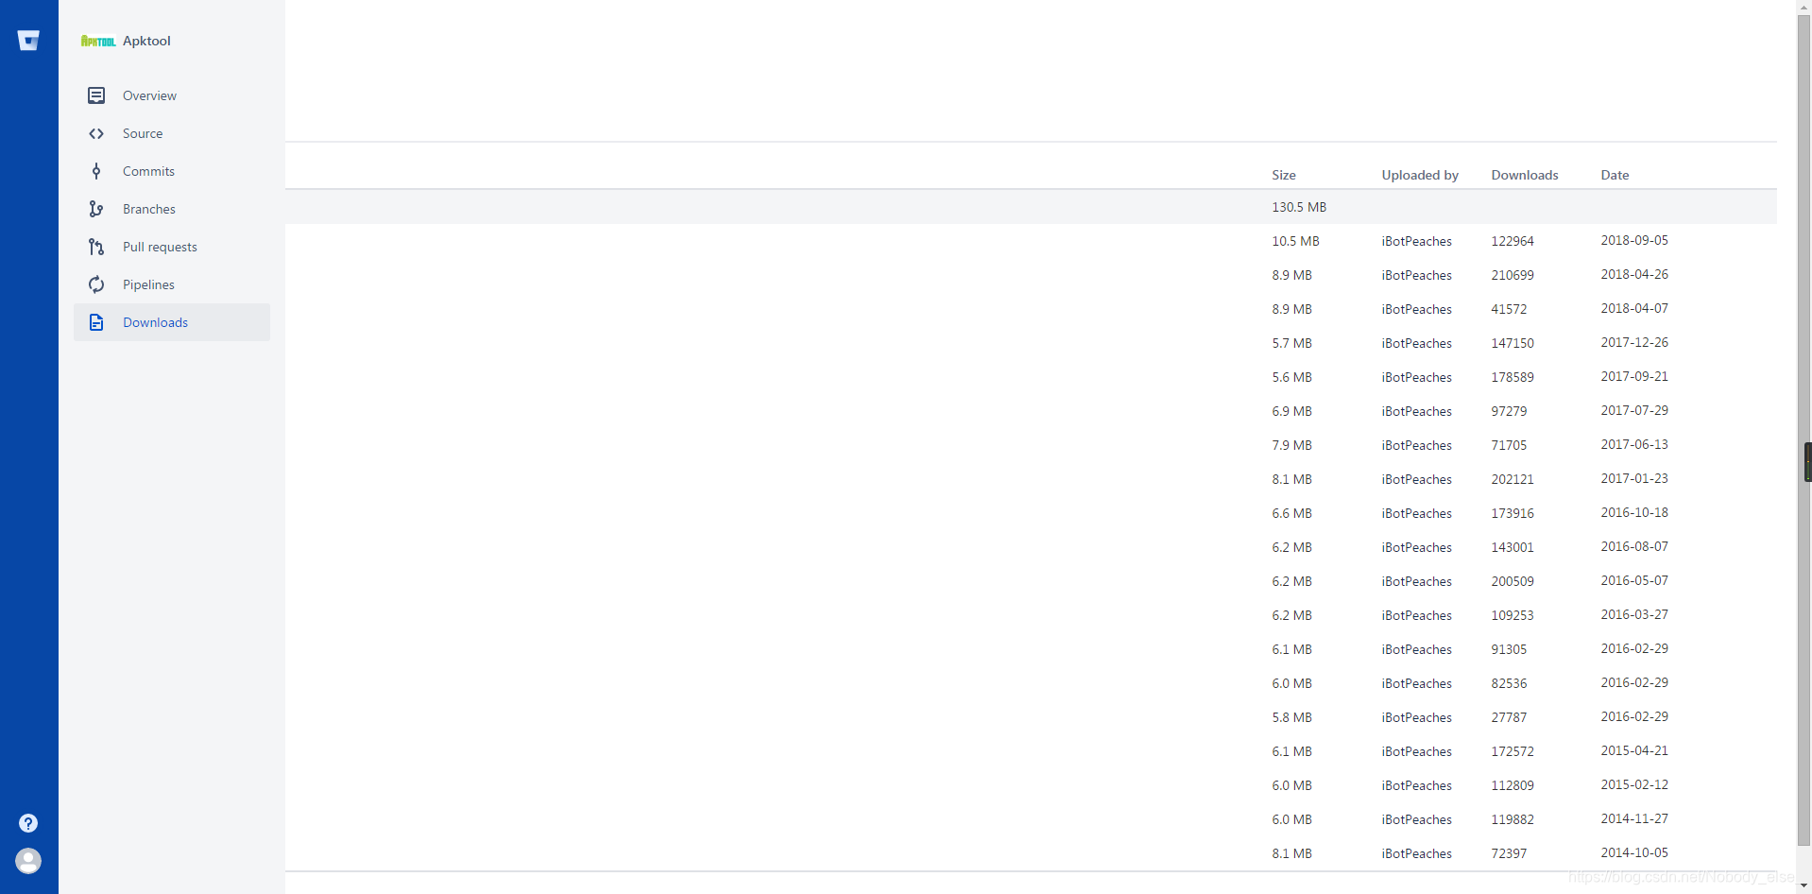Screen dimensions: 1812x894
Task: Click download count 71705
Action: click(x=1509, y=445)
